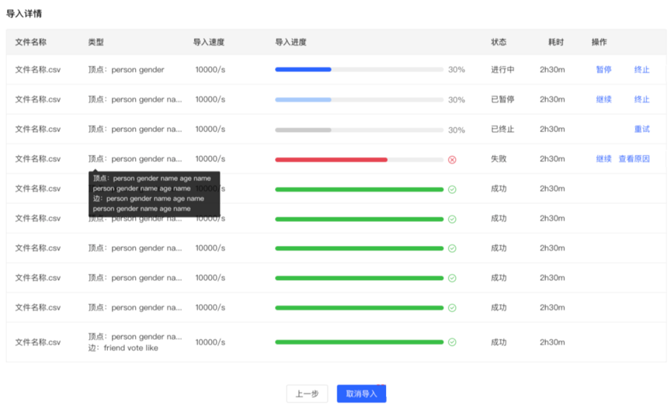Click the 导入进度 column header
This screenshot has width=671, height=405.
[x=290, y=42]
